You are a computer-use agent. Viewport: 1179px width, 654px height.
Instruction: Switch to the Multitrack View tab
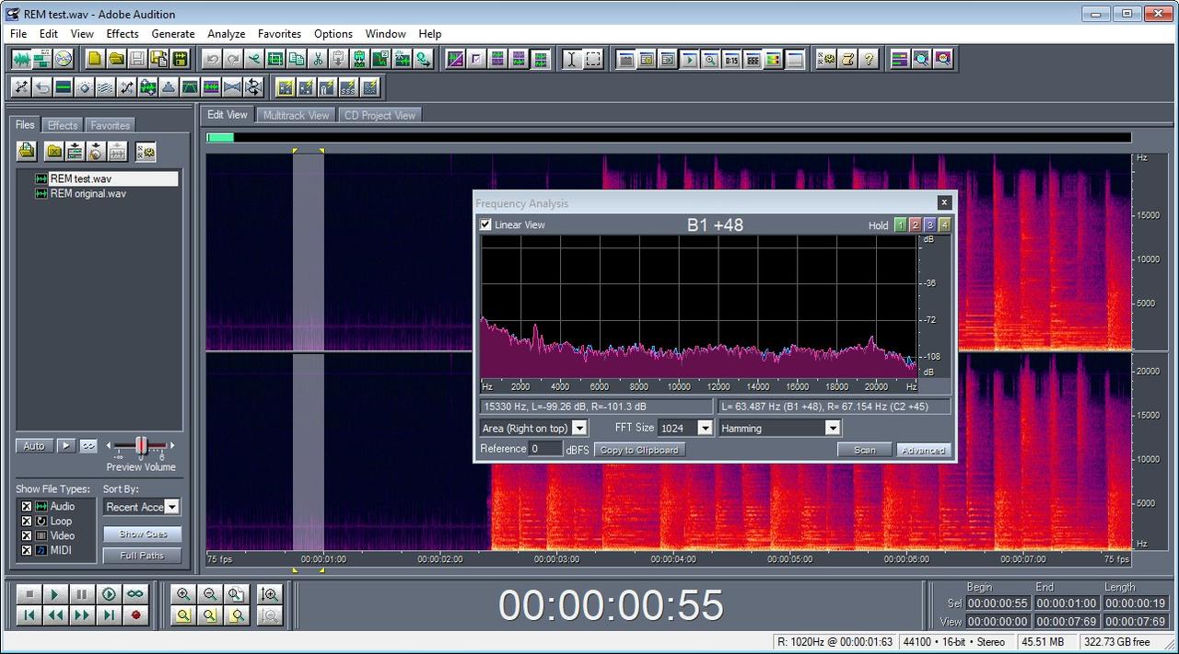pyautogui.click(x=296, y=115)
